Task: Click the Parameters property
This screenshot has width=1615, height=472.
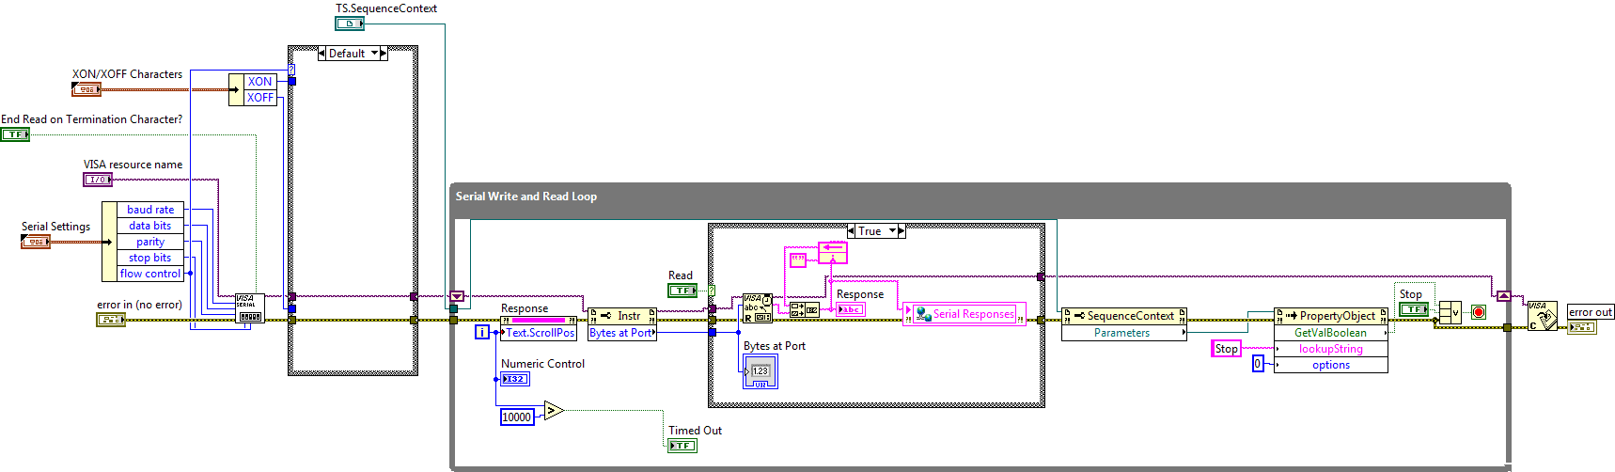Action: (x=1124, y=333)
